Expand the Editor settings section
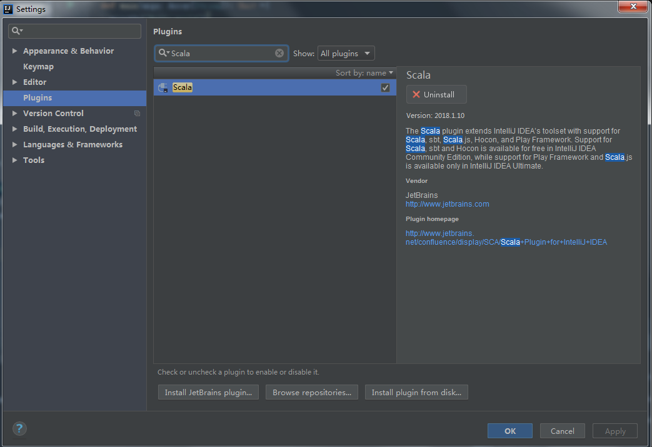This screenshot has height=447, width=652. click(x=14, y=82)
